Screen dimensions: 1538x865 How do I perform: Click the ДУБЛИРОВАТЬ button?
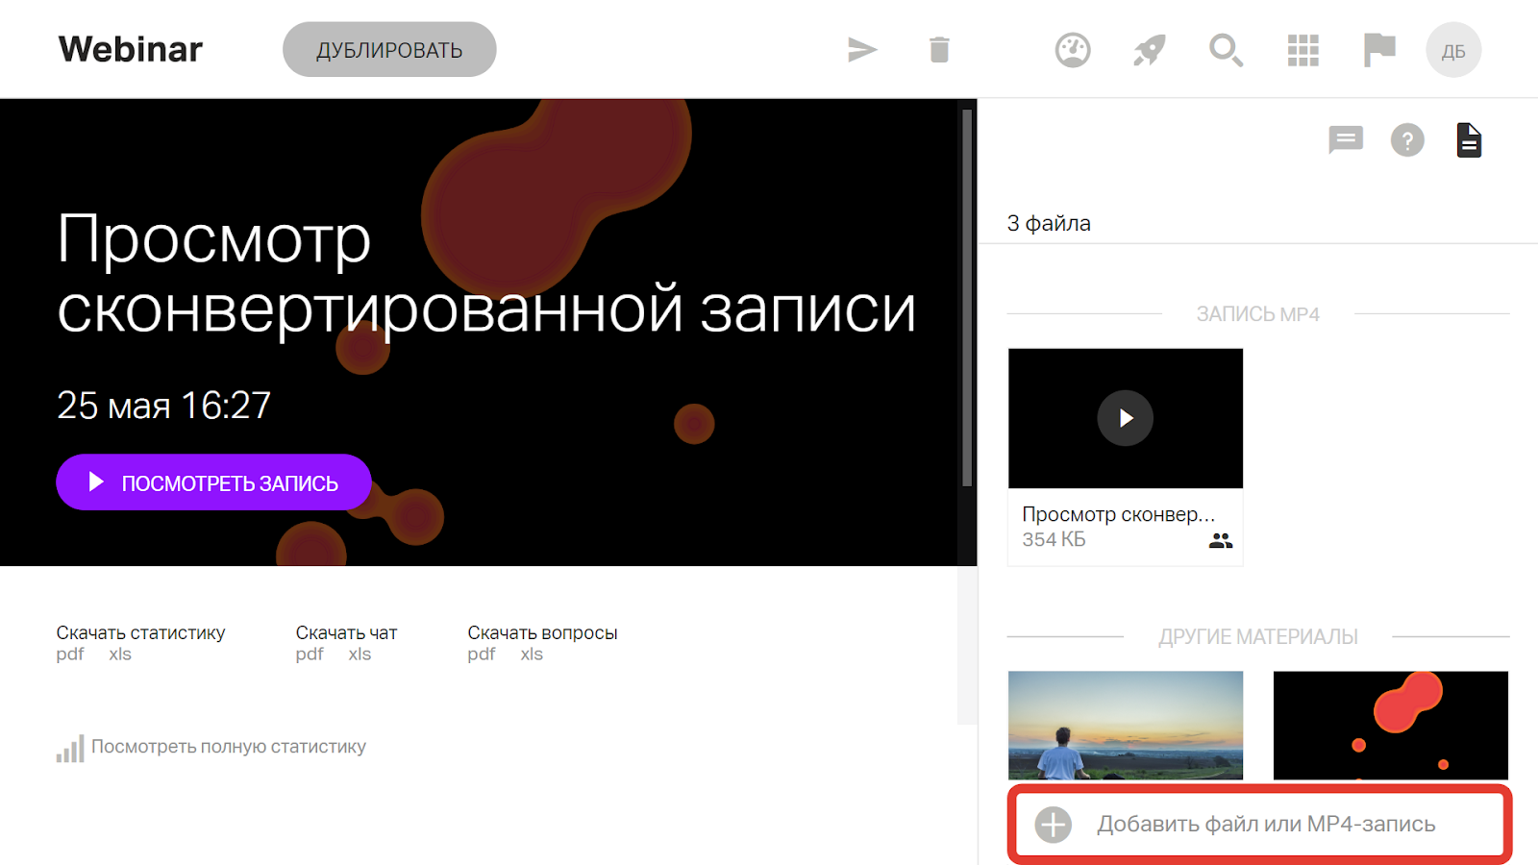[389, 49]
